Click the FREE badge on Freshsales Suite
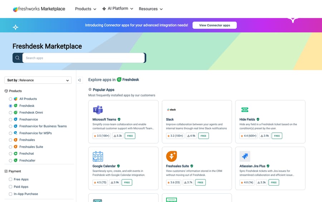The image size is (322, 202). pyautogui.click(x=200, y=182)
